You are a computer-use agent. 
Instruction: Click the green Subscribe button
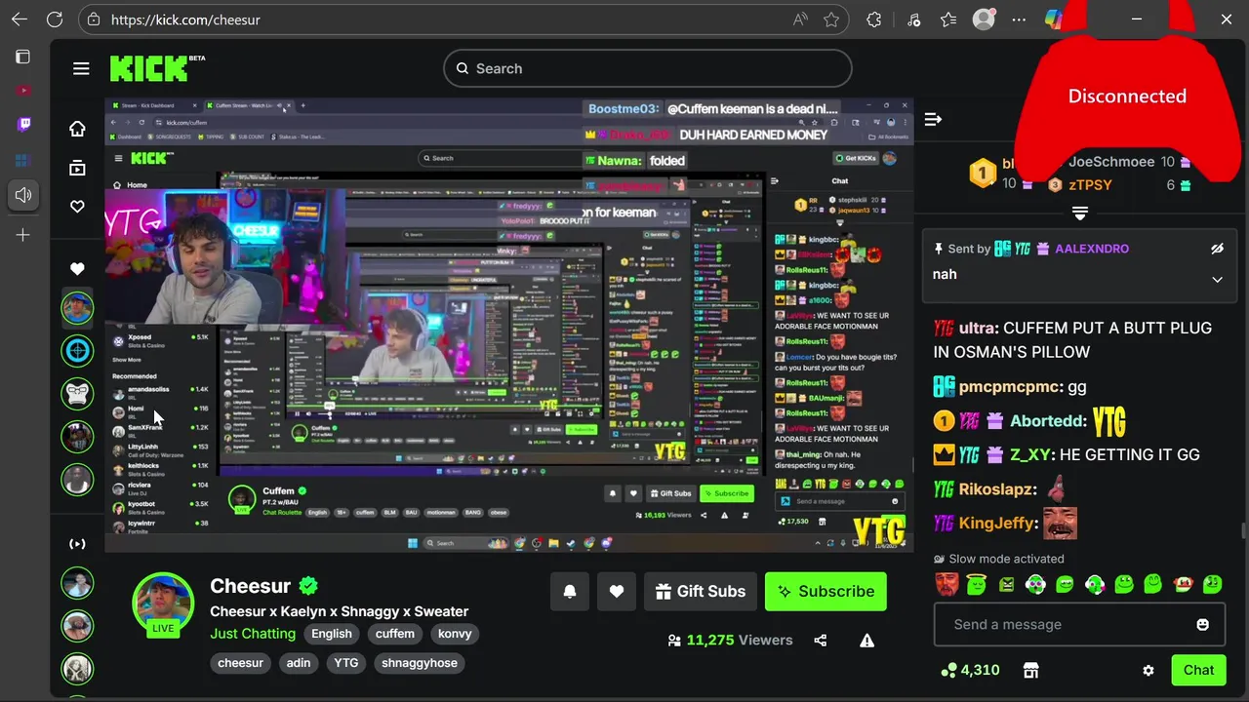[x=826, y=591]
